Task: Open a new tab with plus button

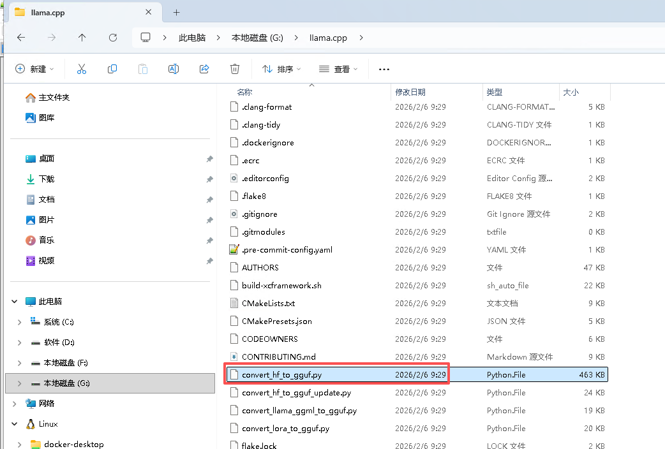Action: coord(176,12)
